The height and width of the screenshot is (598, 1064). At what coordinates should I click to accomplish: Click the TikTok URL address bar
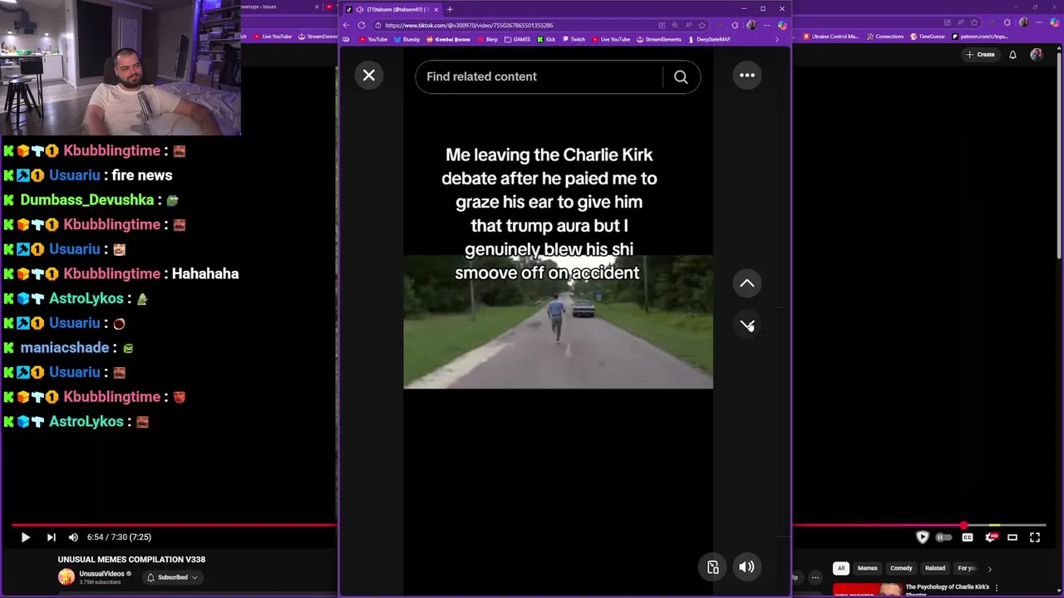click(515, 25)
